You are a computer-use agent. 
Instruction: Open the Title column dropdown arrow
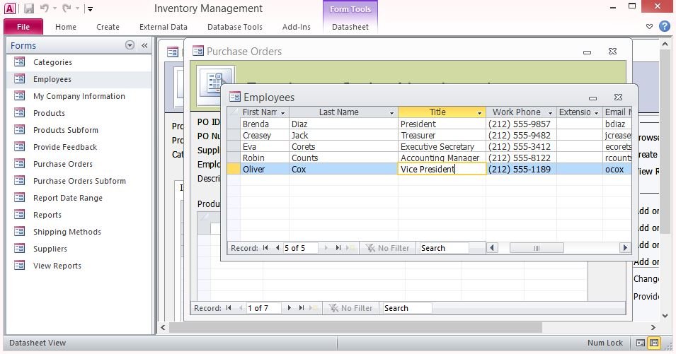[x=479, y=112]
